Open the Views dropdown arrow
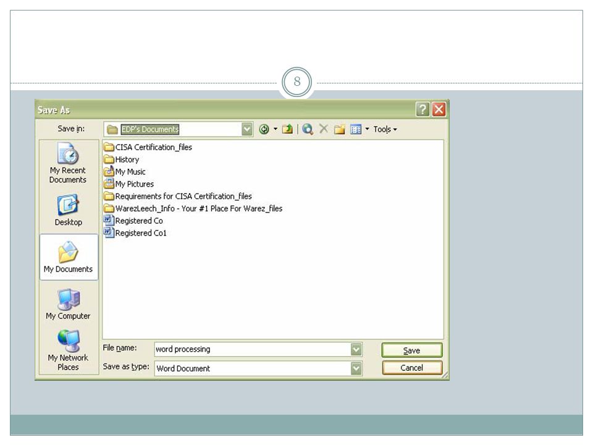The height and width of the screenshot is (445, 593). [367, 129]
